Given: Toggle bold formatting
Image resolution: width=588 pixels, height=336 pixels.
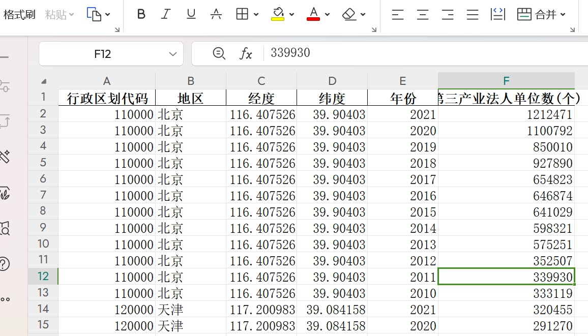Looking at the screenshot, I should [x=141, y=14].
